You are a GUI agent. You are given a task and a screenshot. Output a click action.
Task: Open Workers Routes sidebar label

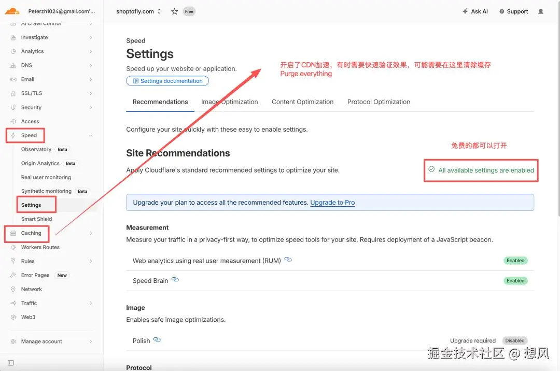click(x=40, y=247)
